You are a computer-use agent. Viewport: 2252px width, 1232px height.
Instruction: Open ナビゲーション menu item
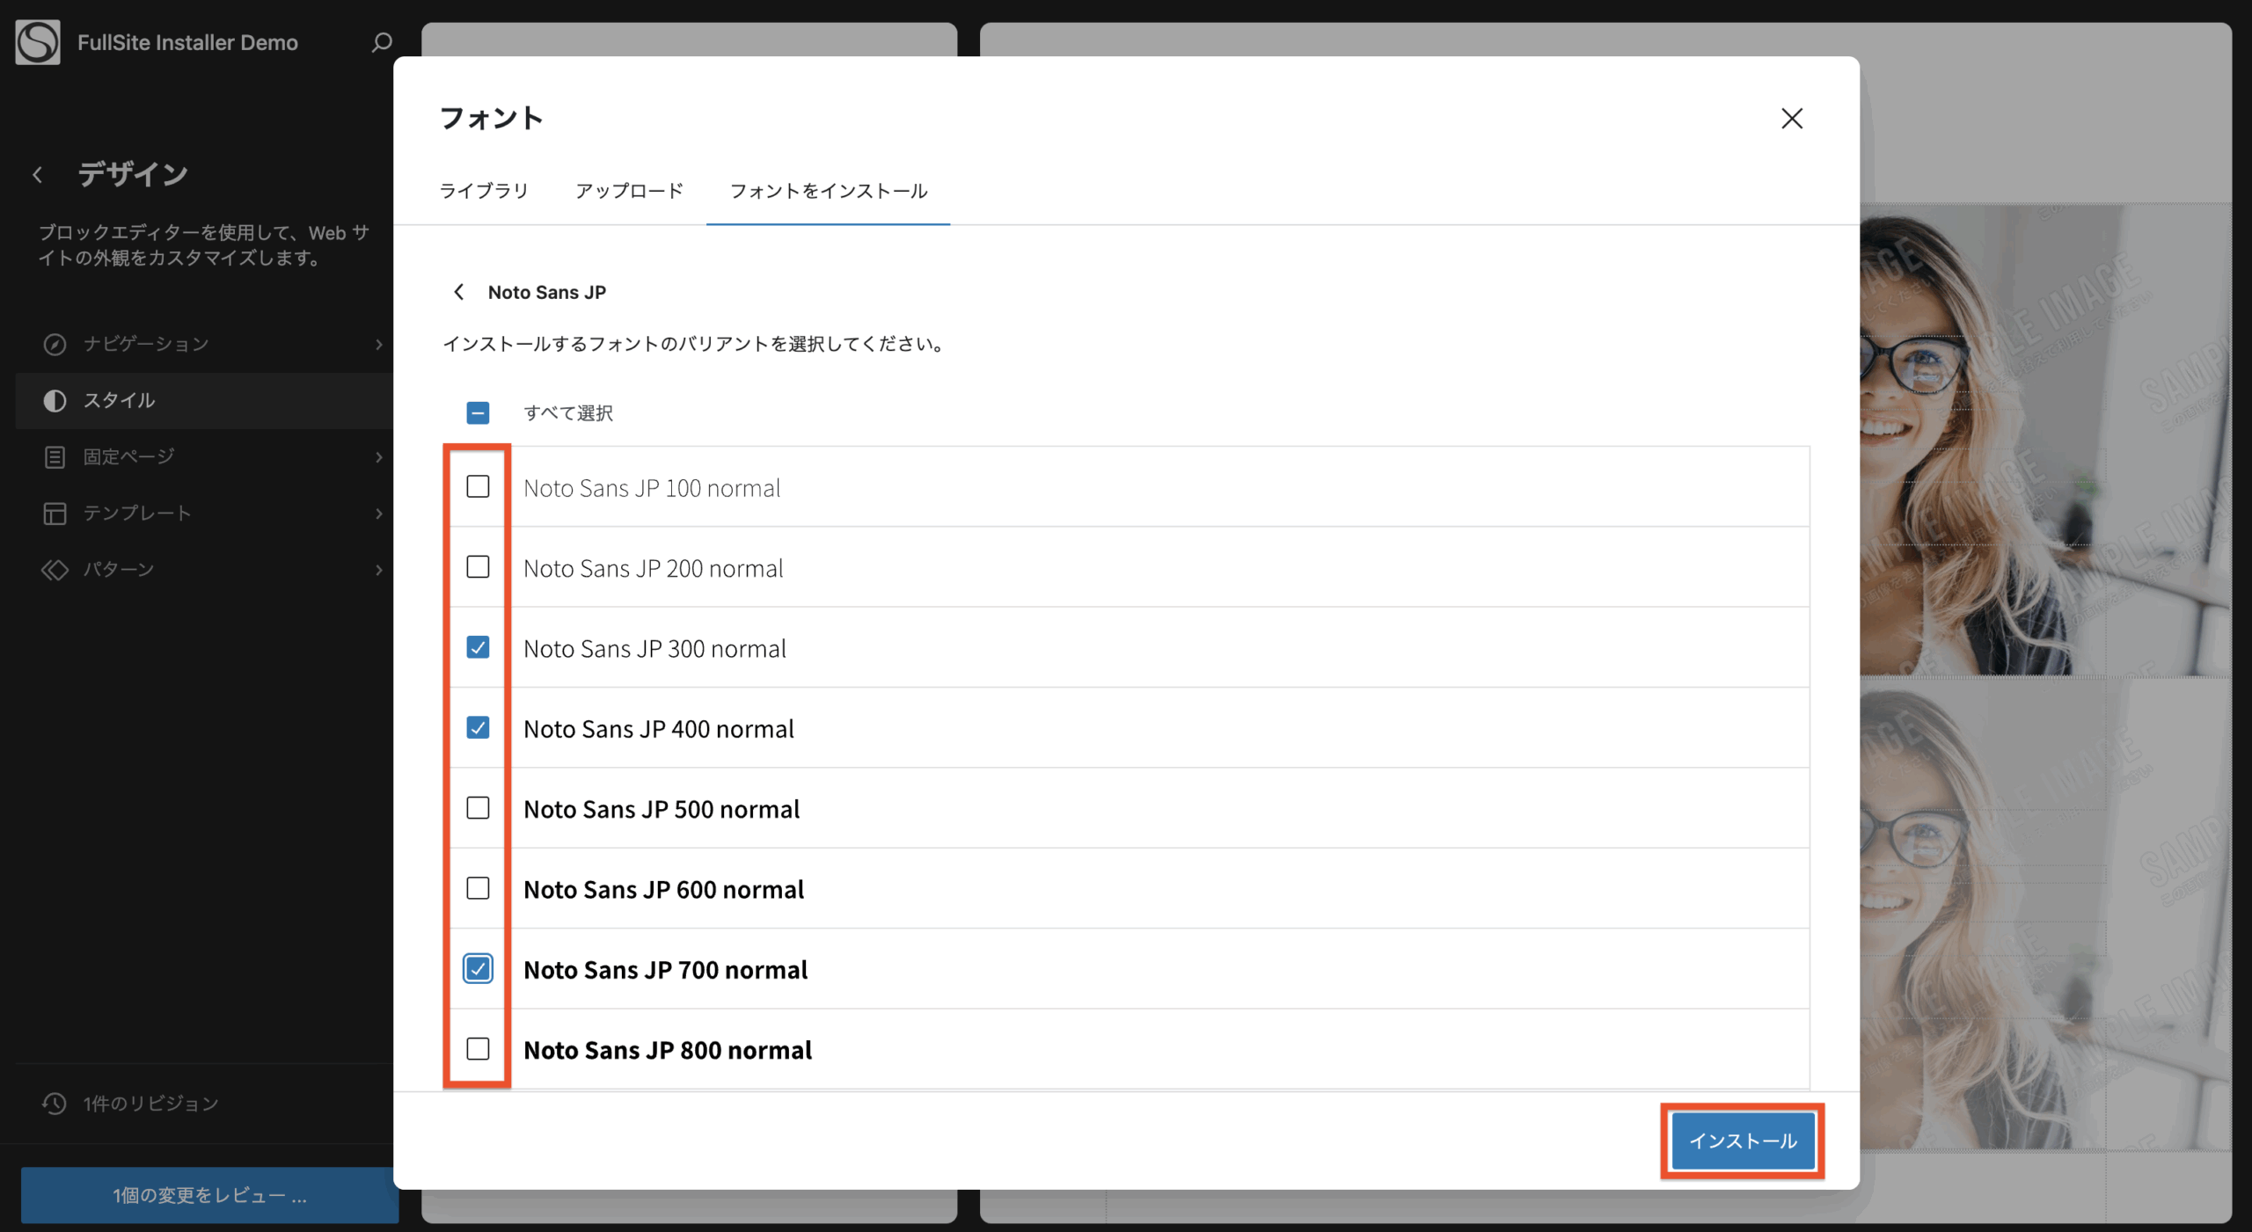[x=204, y=344]
